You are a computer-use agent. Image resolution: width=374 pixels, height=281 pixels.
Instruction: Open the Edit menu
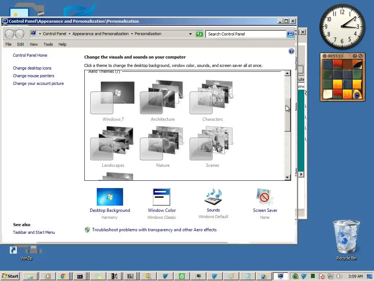pyautogui.click(x=20, y=44)
